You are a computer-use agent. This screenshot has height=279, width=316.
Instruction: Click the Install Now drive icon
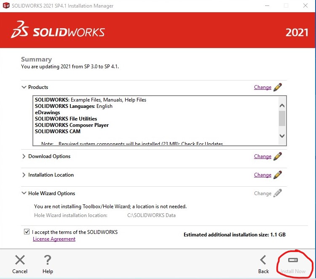click(293, 260)
